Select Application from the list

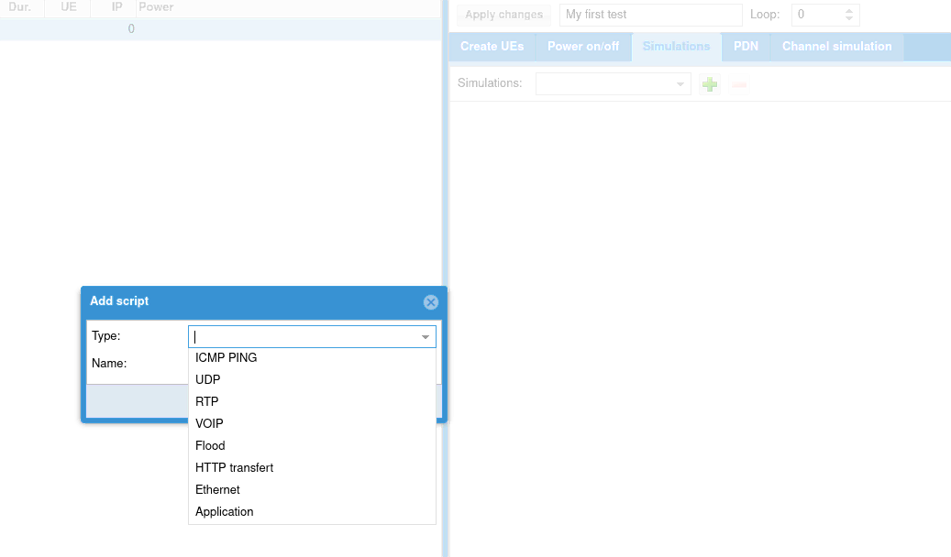click(225, 512)
